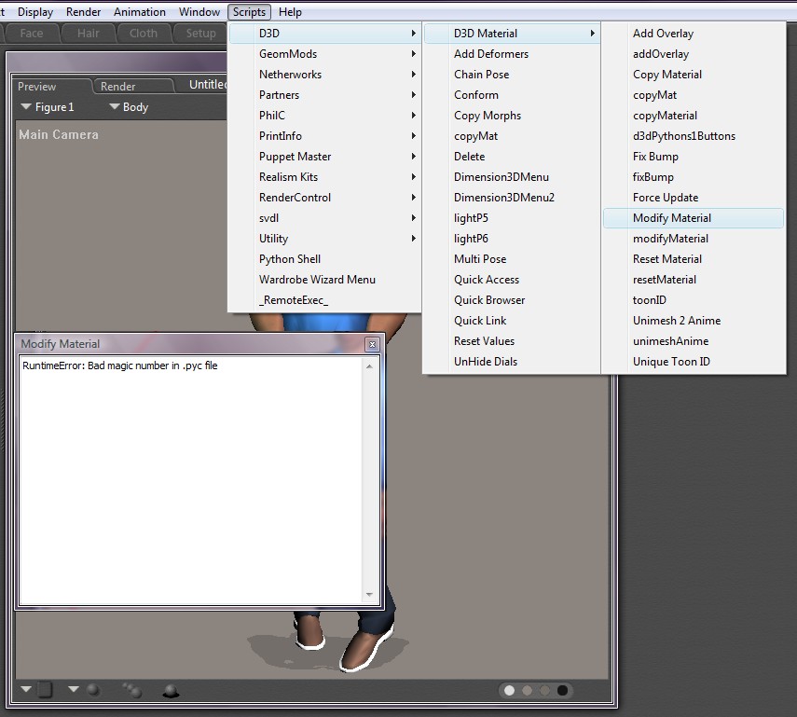Image resolution: width=797 pixels, height=717 pixels.
Task: Click the triple spheres icon in viewport footer
Action: (x=131, y=690)
